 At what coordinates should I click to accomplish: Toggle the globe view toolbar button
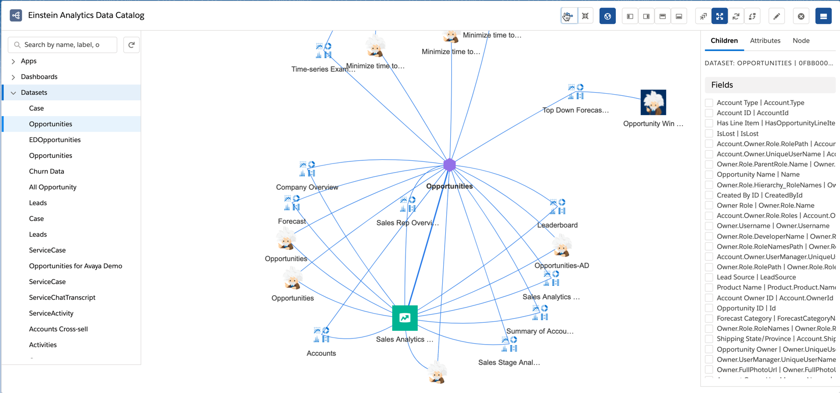(x=608, y=16)
